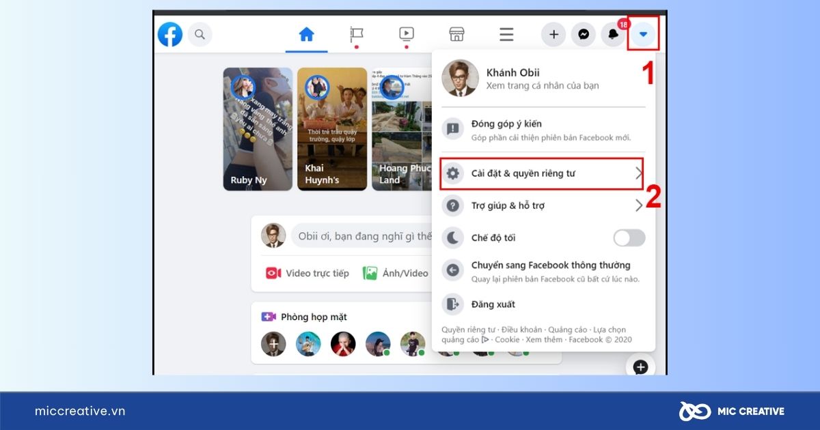
Task: Click the Create plus button
Action: click(x=553, y=34)
